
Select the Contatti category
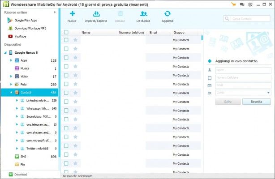pos(30,92)
